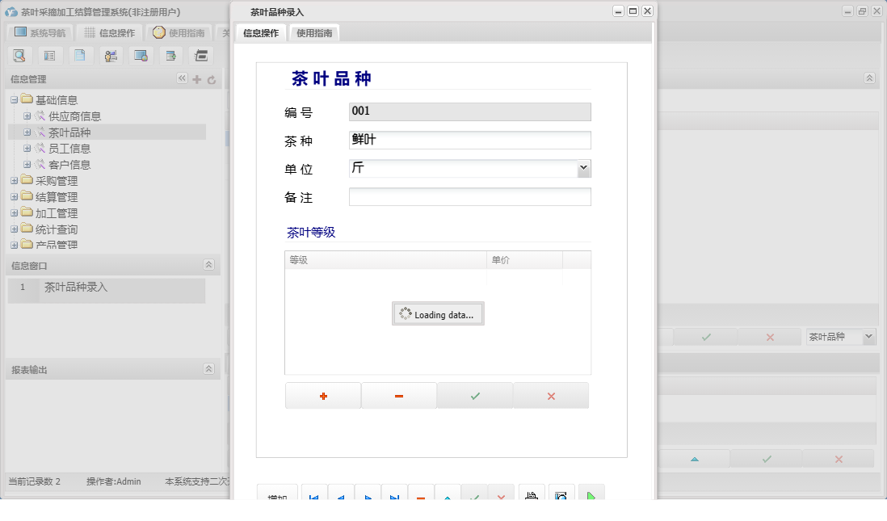Remove tea grade row with red minus
The image size is (887, 521).
pyautogui.click(x=399, y=396)
